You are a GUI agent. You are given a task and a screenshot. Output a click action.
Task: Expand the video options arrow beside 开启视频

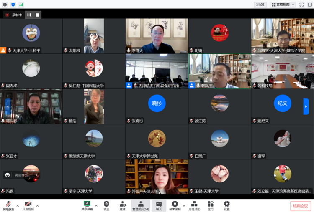coord(37,205)
